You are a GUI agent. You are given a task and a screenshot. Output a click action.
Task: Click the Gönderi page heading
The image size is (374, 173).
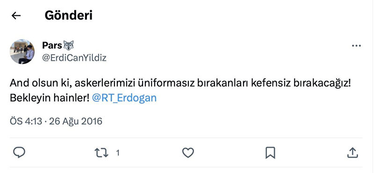[68, 15]
